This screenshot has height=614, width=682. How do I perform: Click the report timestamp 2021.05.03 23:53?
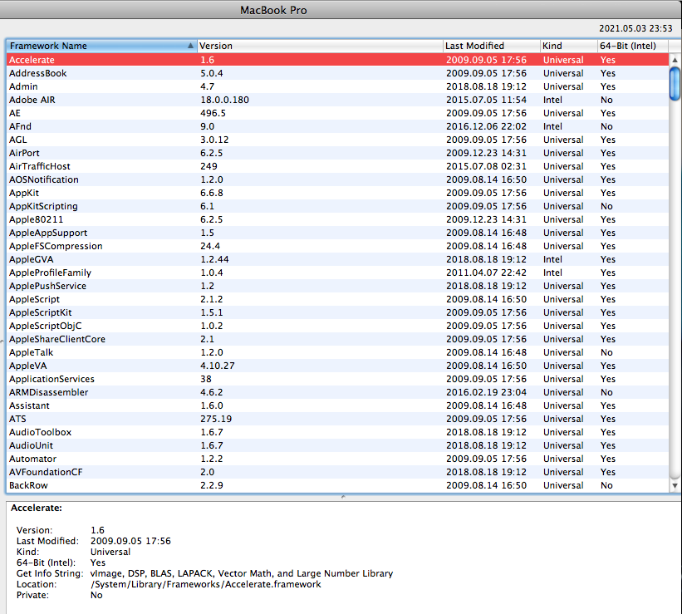[635, 28]
